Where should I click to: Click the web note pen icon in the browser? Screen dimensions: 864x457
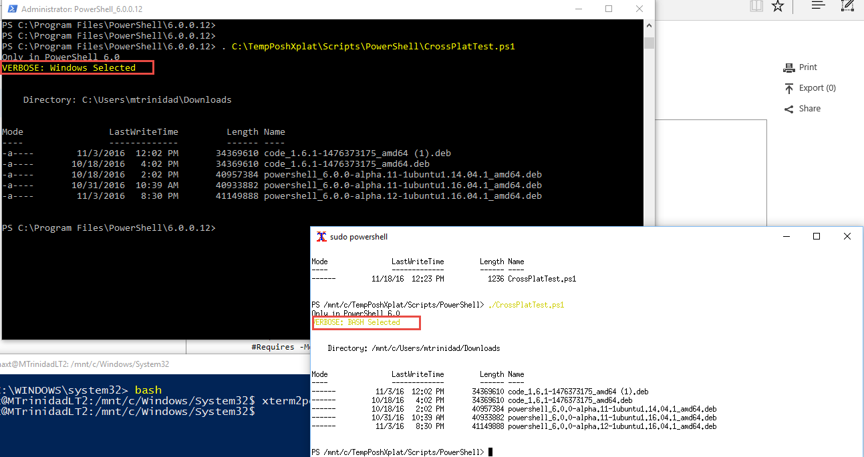coord(847,5)
